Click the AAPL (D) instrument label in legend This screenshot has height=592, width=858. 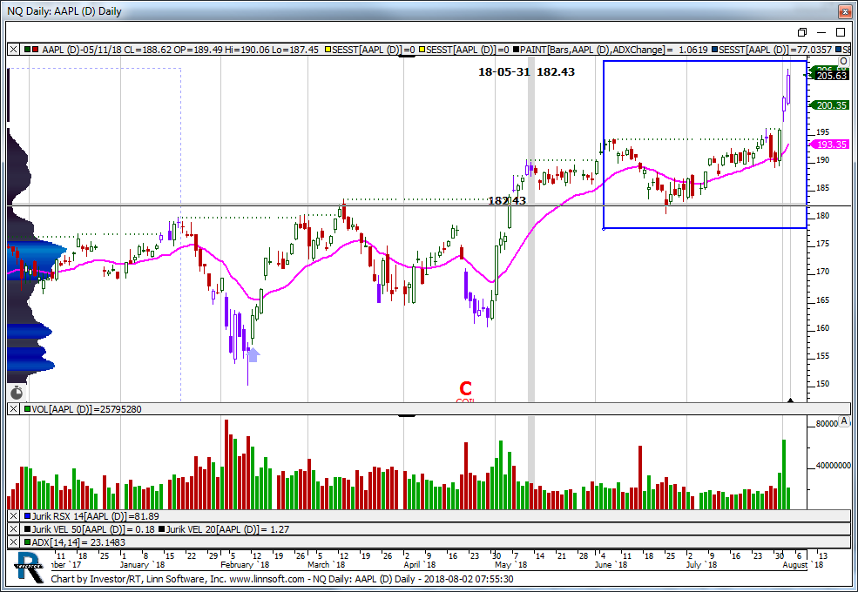(x=63, y=50)
